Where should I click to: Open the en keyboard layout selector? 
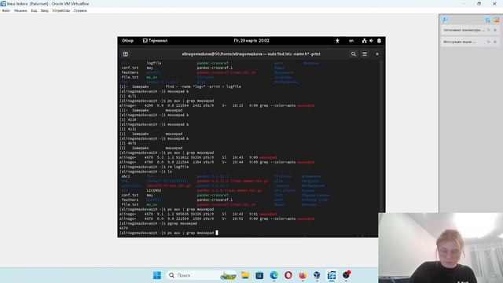tap(351, 41)
